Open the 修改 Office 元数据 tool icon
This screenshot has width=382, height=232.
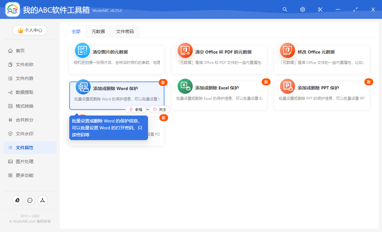287,50
